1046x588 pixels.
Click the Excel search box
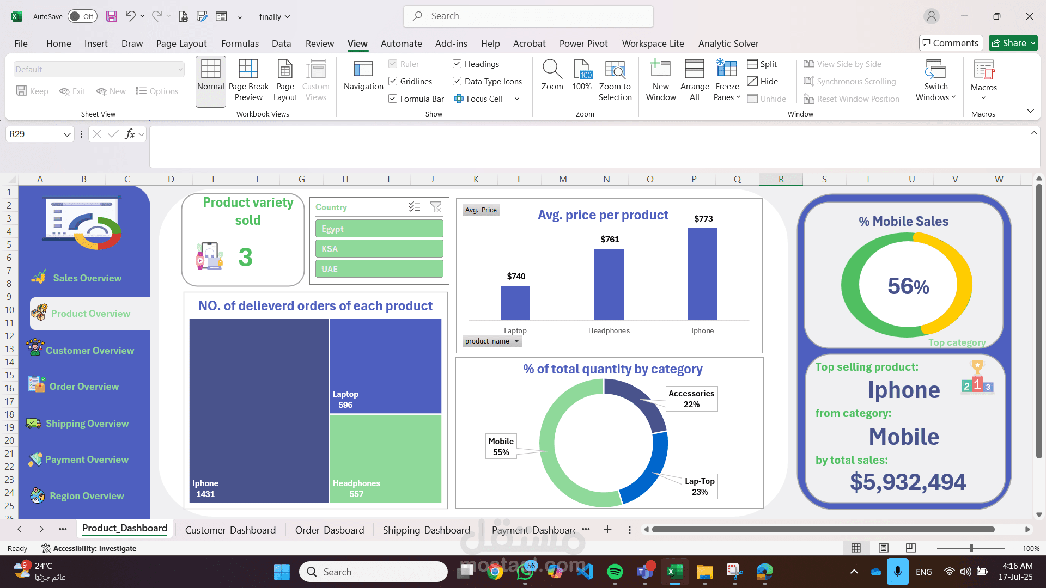pos(528,16)
